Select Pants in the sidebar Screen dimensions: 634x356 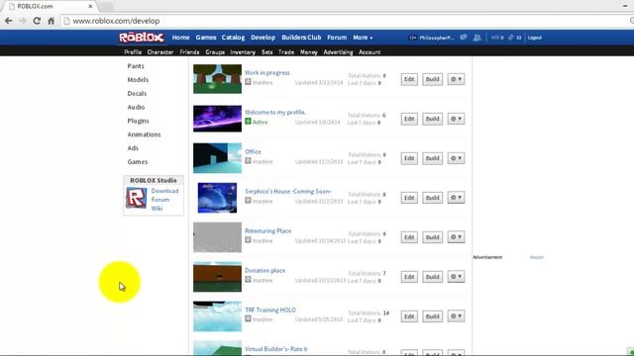click(136, 66)
